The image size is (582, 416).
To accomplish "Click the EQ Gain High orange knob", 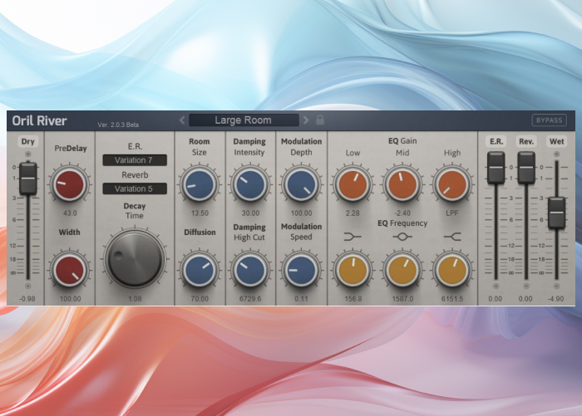I will [452, 184].
